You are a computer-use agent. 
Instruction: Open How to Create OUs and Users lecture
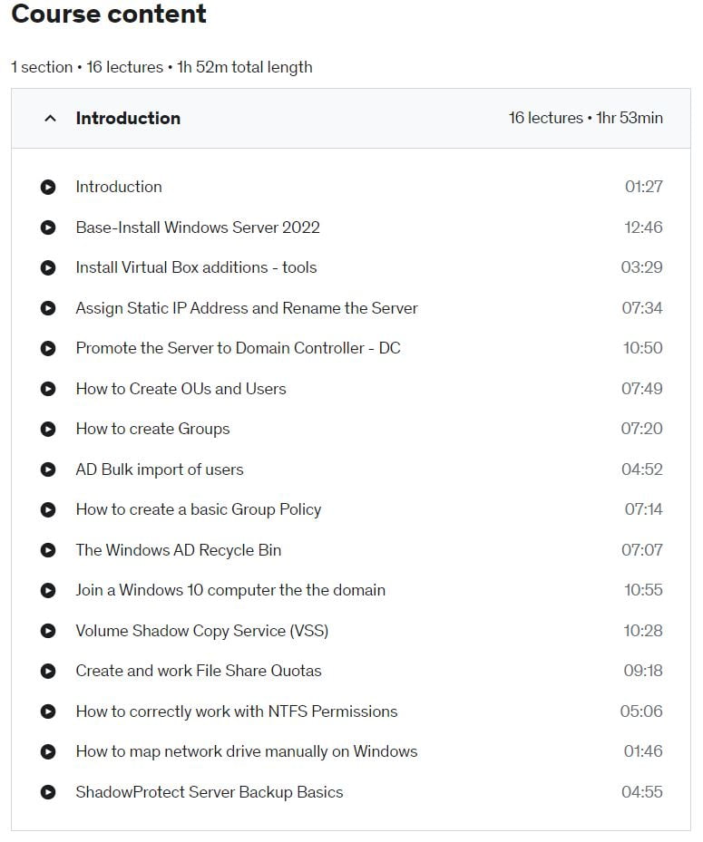click(181, 389)
